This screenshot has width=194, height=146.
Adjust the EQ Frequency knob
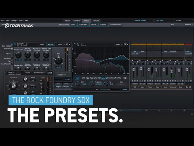(92, 84)
